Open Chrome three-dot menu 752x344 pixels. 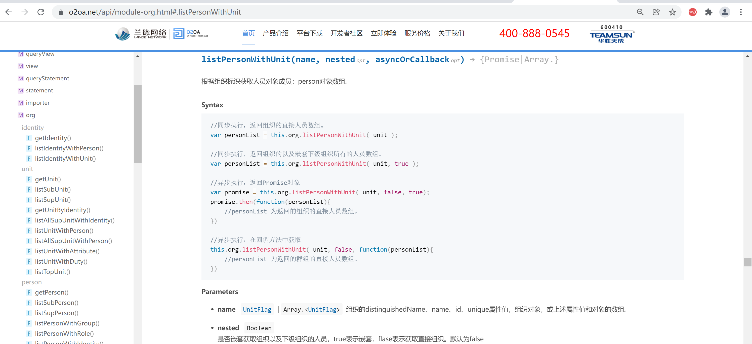click(x=741, y=12)
